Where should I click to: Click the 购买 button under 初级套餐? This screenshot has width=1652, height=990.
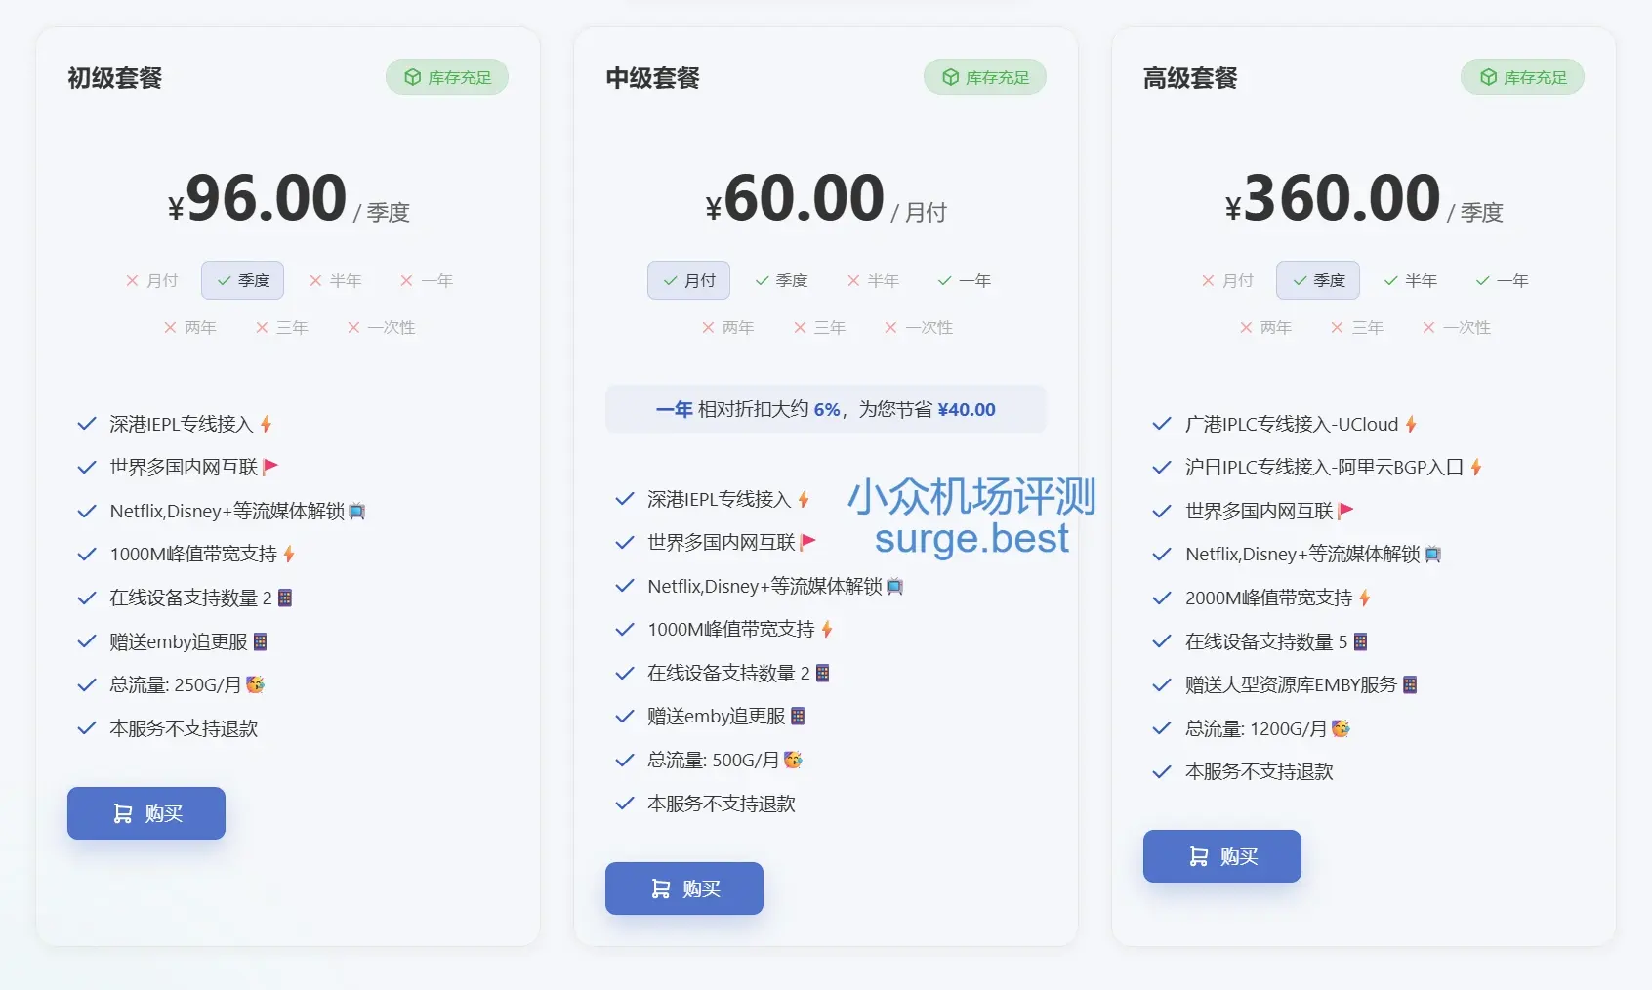click(145, 812)
